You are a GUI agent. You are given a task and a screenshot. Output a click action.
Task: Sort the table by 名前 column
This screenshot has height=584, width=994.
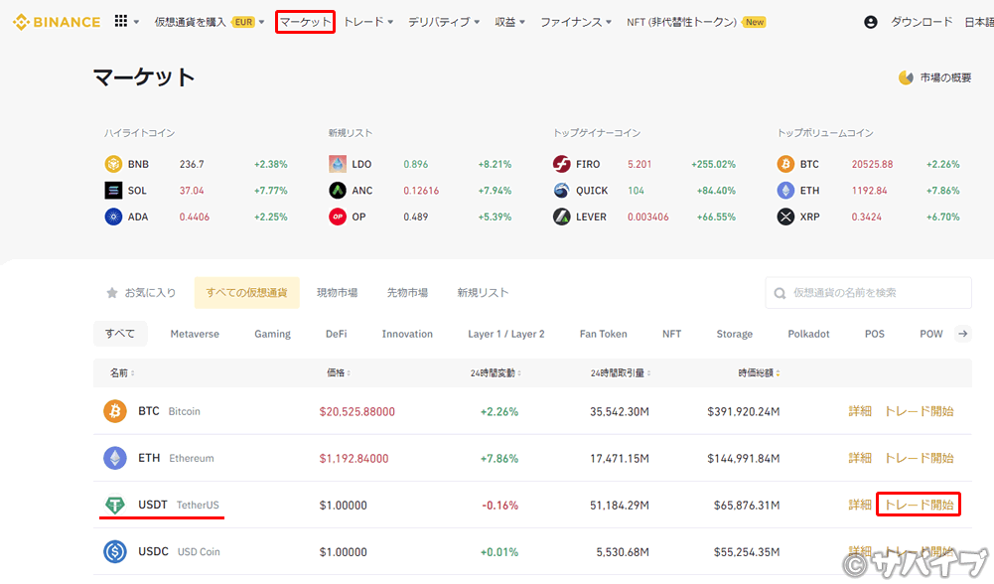tap(122, 372)
